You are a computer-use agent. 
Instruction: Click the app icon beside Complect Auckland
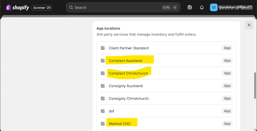point(103,61)
